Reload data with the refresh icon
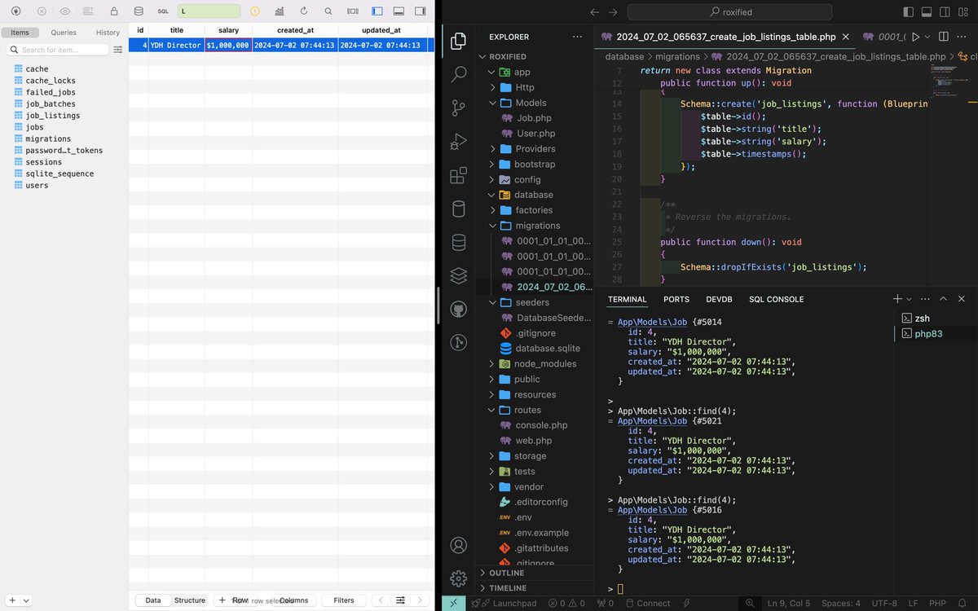This screenshot has height=611, width=978. pos(304,11)
